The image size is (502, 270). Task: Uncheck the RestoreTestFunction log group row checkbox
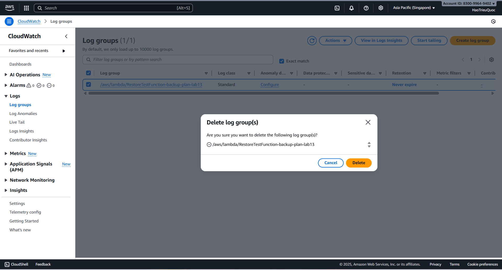tap(88, 84)
